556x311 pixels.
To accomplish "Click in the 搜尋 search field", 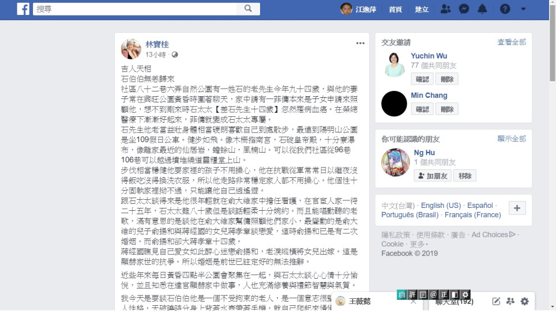I will click(135, 9).
